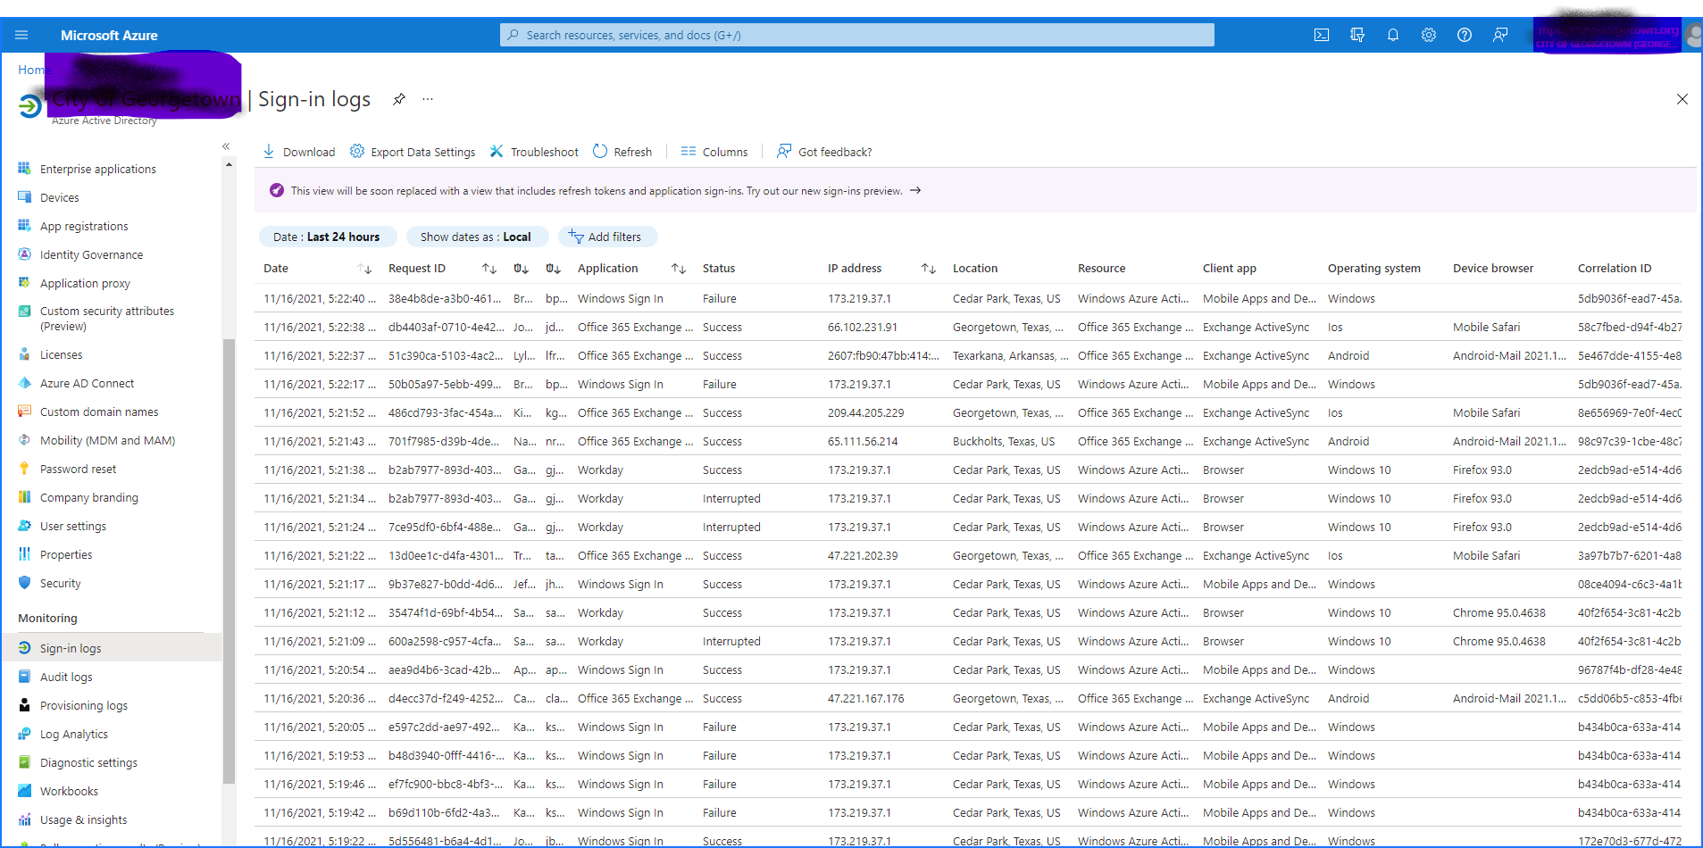
Task: Click Mobility (MDM and MAM) icon
Action: (24, 440)
